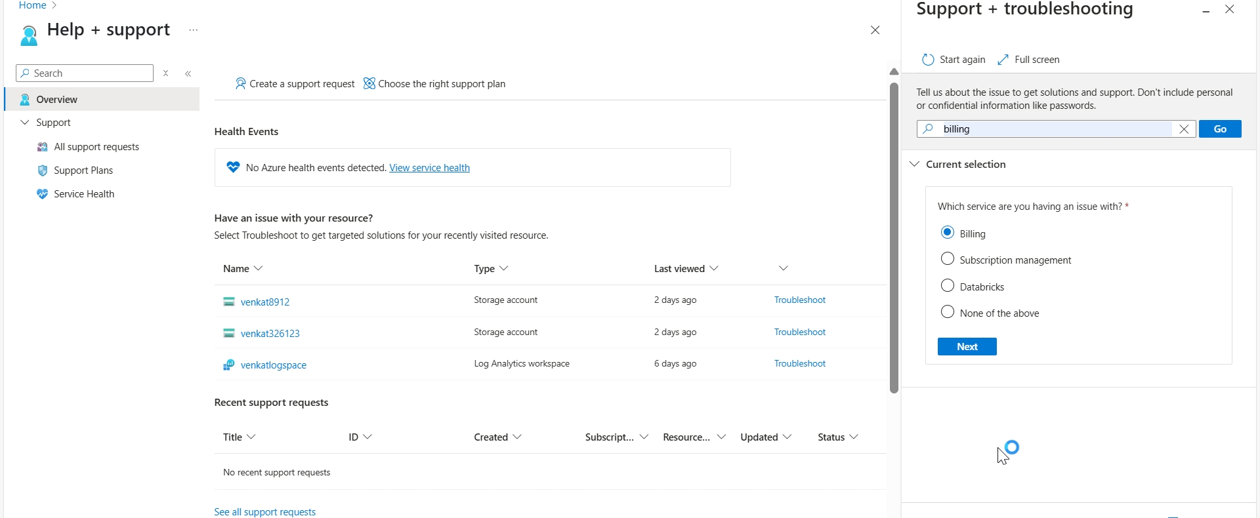Sort support requests by Status
This screenshot has width=1260, height=518.
[x=838, y=437]
